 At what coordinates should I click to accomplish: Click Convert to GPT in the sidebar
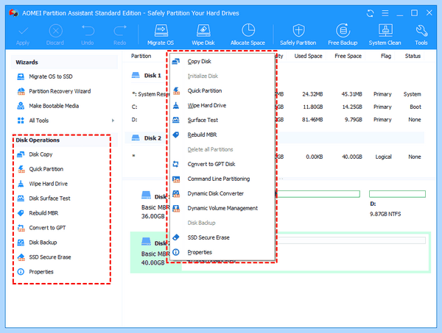47,228
